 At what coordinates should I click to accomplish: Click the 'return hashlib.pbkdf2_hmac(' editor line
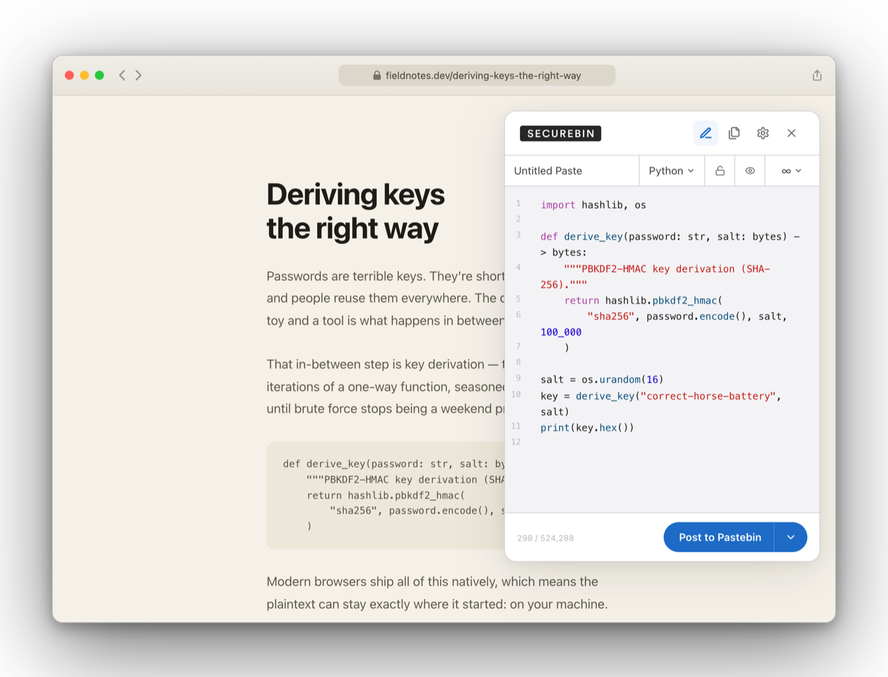tap(643, 300)
